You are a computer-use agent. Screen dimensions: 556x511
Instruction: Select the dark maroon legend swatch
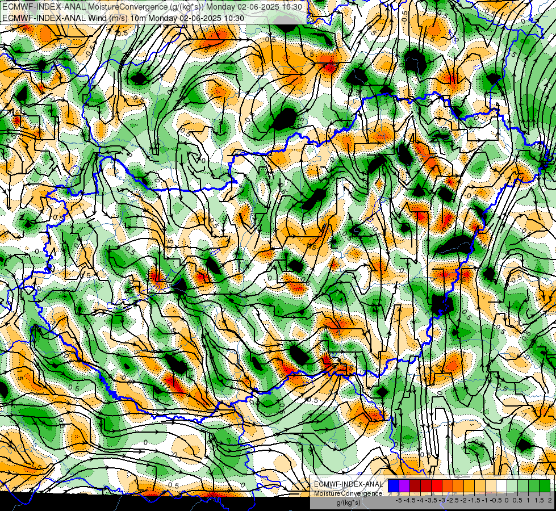coord(415,486)
